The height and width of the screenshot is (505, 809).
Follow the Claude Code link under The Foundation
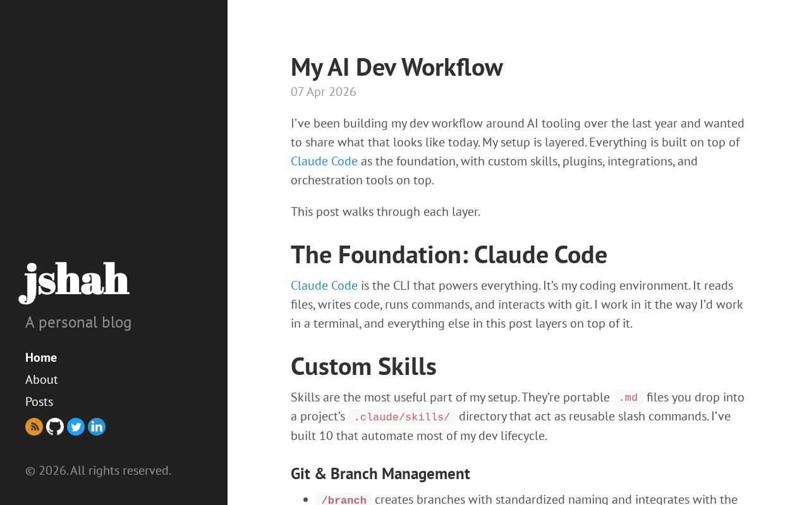pyautogui.click(x=324, y=285)
